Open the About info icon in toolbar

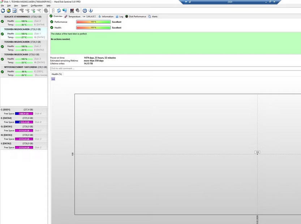(x=90, y=10)
